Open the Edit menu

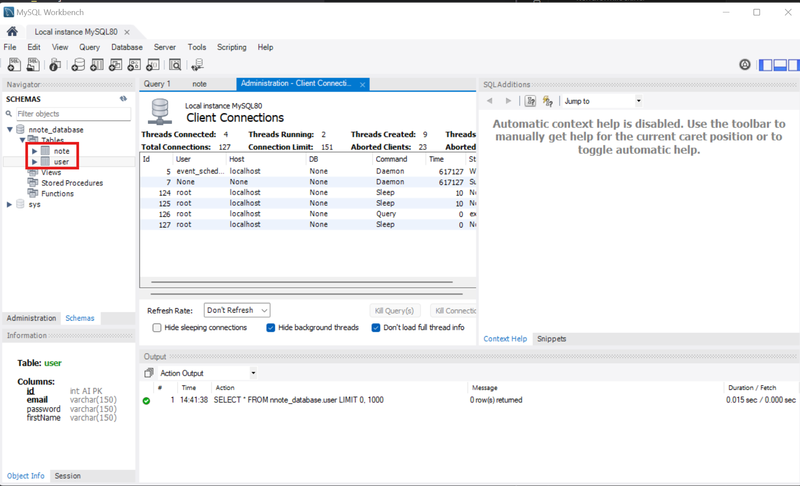[x=34, y=47]
